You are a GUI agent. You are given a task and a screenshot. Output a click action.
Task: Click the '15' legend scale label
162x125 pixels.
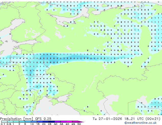pyautogui.click(x=38, y=124)
